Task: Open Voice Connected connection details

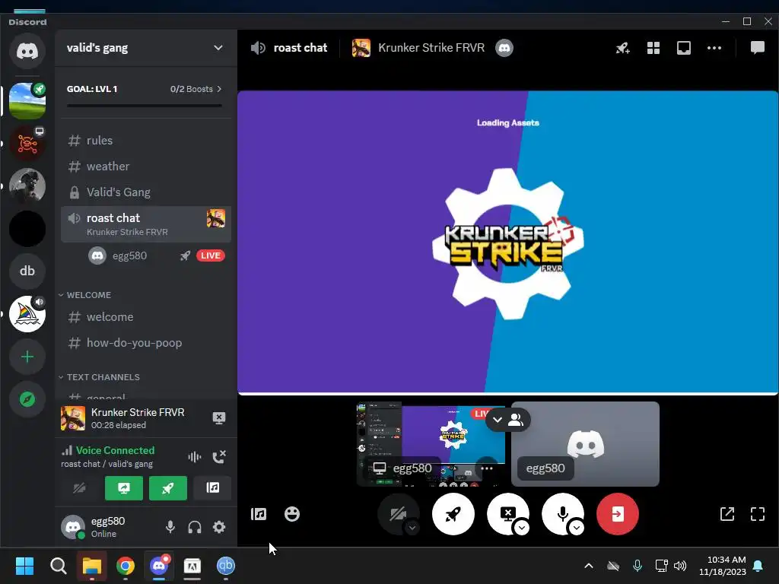Action: (x=115, y=450)
